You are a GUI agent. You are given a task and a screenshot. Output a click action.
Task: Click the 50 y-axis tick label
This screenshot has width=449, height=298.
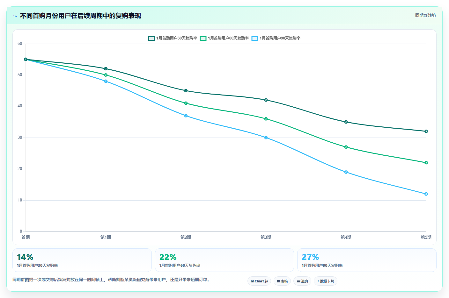(20, 75)
